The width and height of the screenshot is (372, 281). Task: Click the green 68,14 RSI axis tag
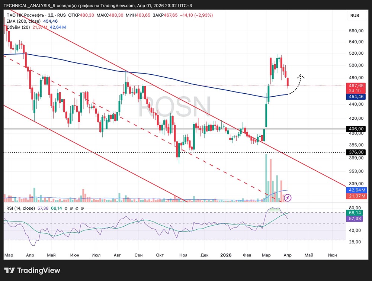coord(355,213)
